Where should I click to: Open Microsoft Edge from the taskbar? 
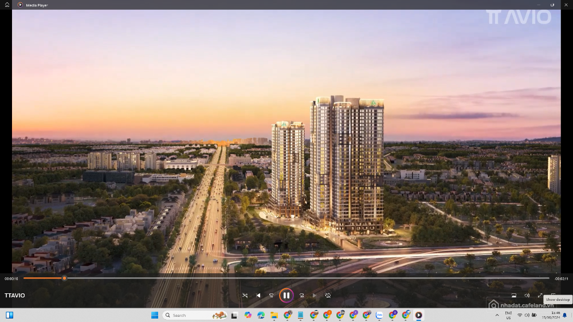(261, 315)
